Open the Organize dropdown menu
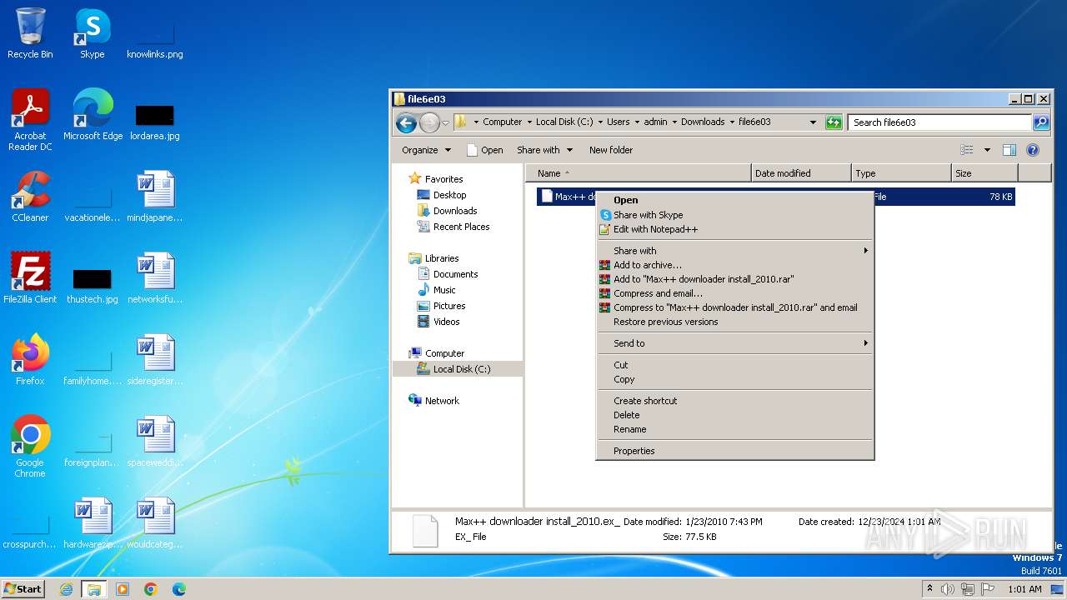Viewport: 1067px width, 600px height. (x=426, y=150)
